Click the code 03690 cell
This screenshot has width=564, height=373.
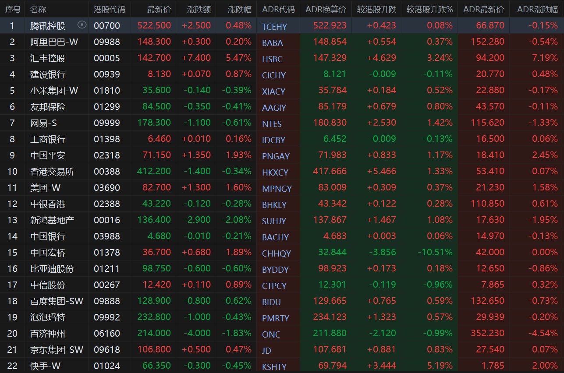click(x=107, y=188)
